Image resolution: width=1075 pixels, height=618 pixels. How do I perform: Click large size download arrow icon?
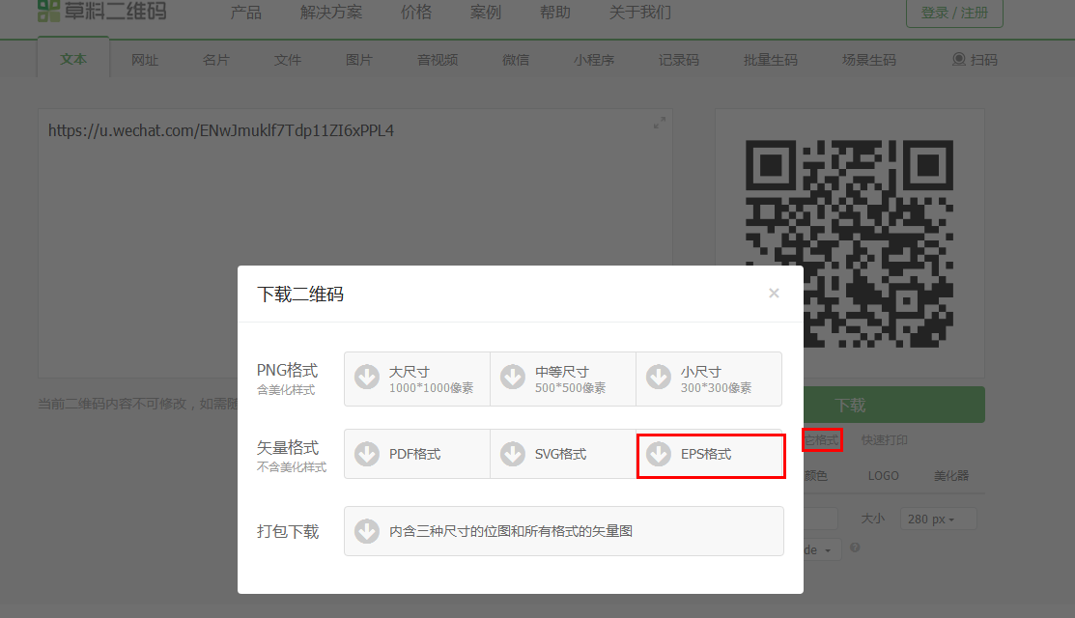click(367, 377)
